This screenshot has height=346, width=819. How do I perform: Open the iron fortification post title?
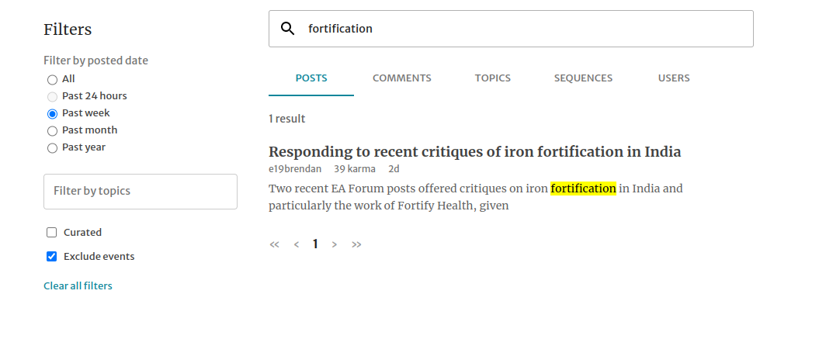tap(474, 152)
